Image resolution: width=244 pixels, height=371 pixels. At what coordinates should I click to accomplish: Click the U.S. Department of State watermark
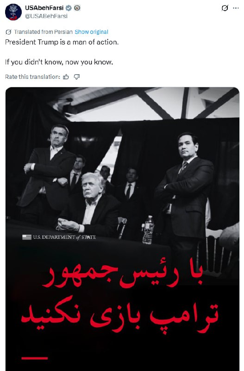pos(59,237)
